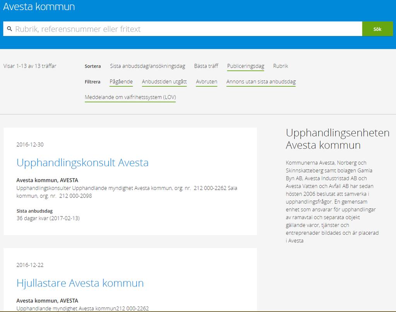Select the Upphandlingsenheten Avesta kommun heading
The width and height of the screenshot is (396, 312).
point(337,139)
